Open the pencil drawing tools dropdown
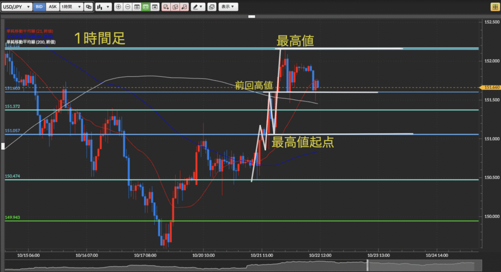501x272 pixels. point(198,7)
